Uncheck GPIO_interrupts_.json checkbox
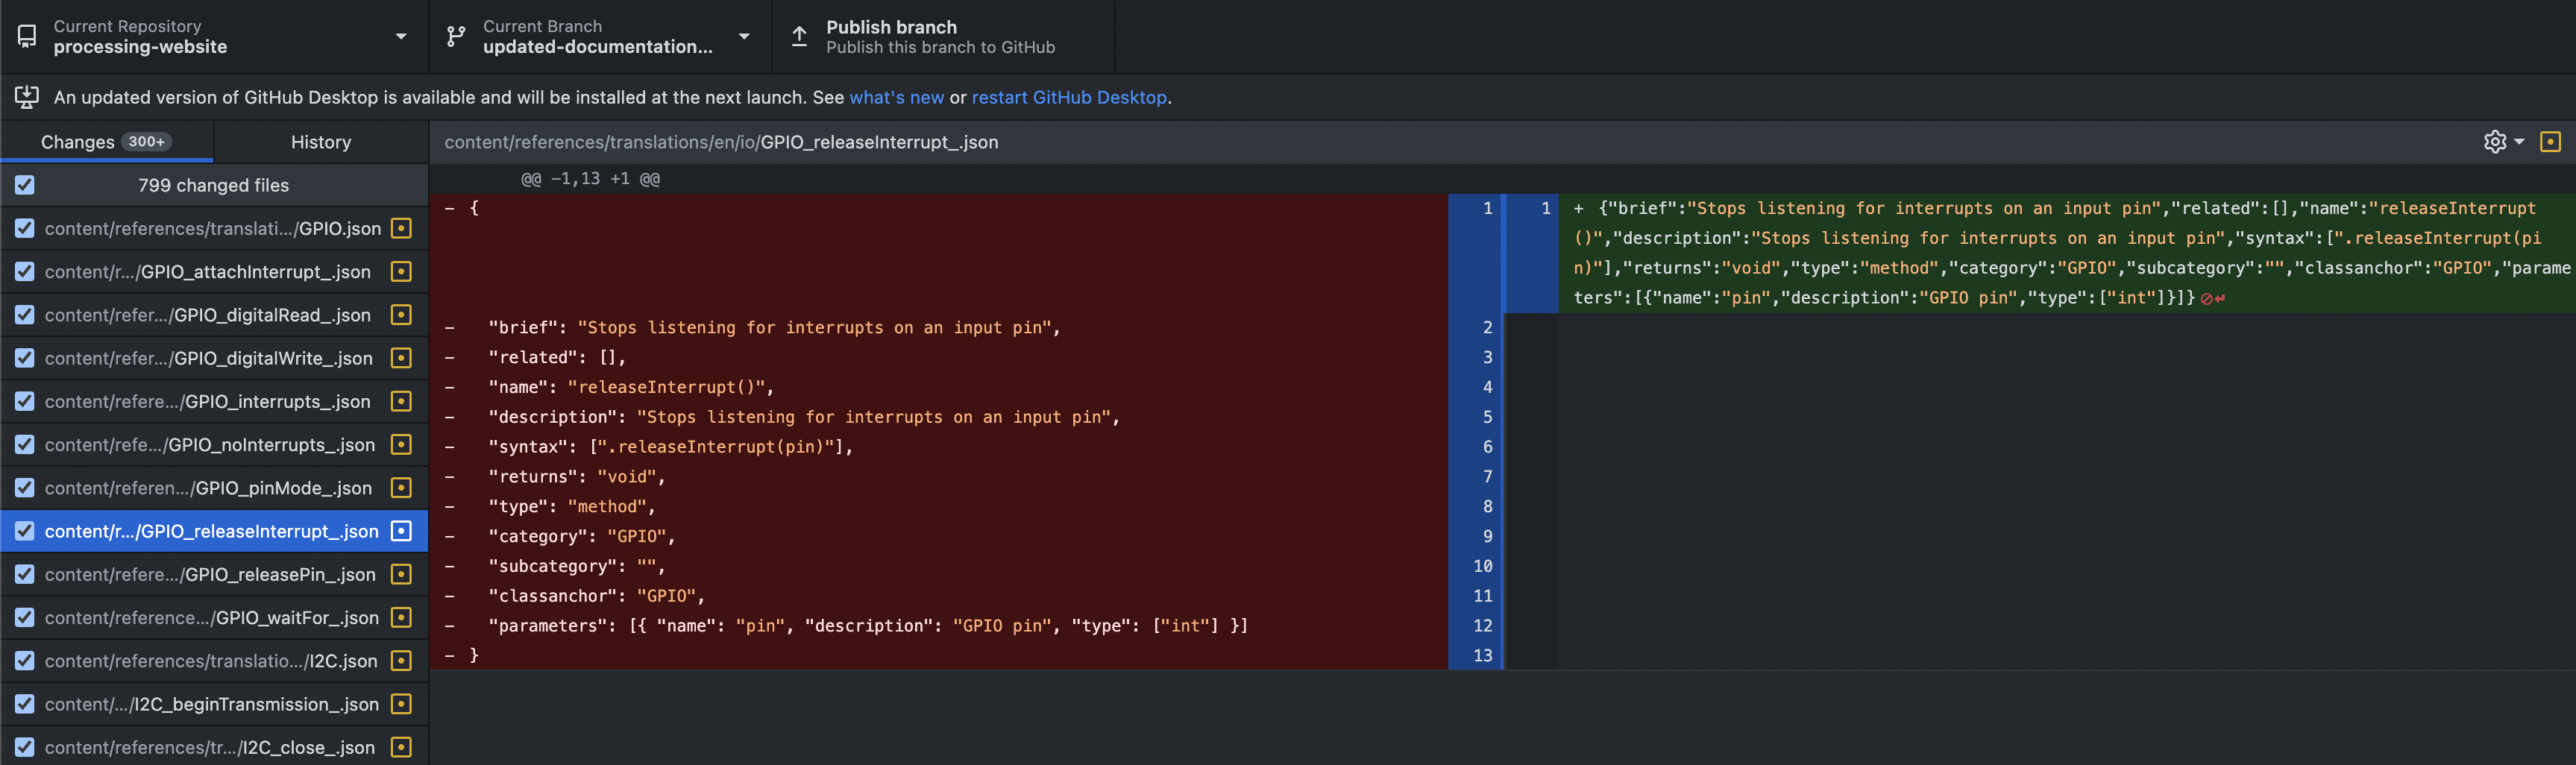The height and width of the screenshot is (765, 2576). click(25, 401)
